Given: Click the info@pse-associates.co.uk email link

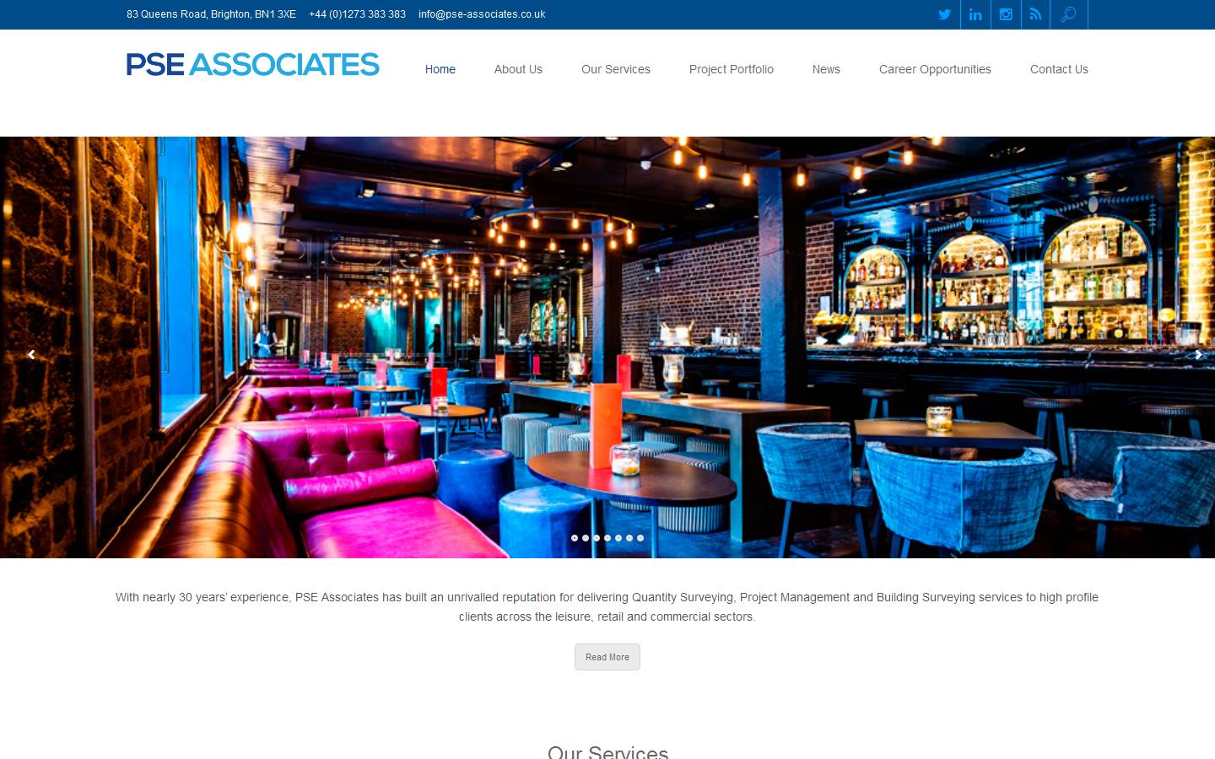Looking at the screenshot, I should (x=482, y=14).
